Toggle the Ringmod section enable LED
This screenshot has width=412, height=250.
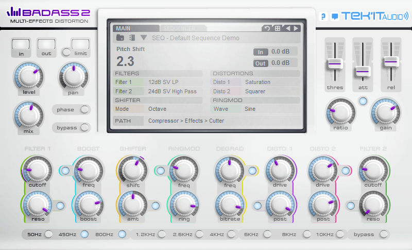click(x=161, y=171)
